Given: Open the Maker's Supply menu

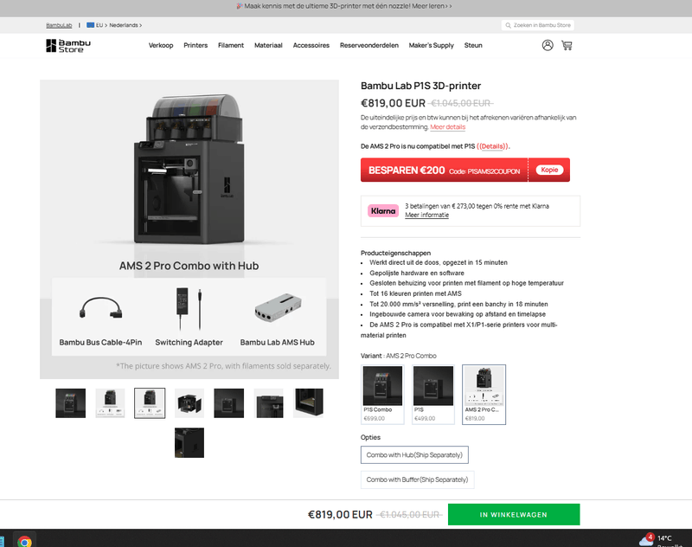Looking at the screenshot, I should point(431,45).
